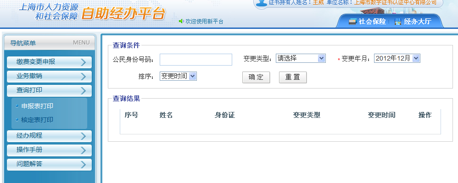
Task: Open the 申报表打印 link
Action: [37, 106]
